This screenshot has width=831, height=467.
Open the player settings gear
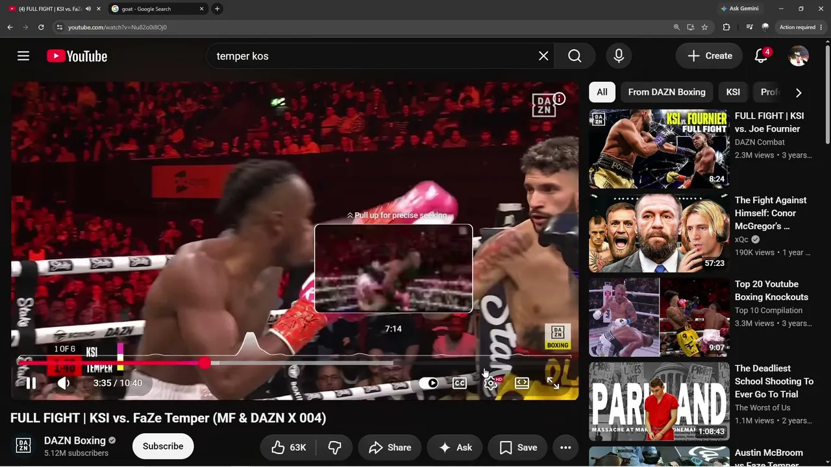click(491, 383)
